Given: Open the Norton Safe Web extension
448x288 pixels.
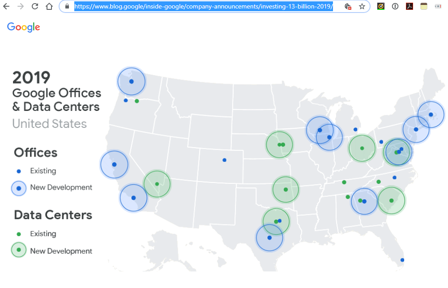Looking at the screenshot, I should (x=380, y=6).
